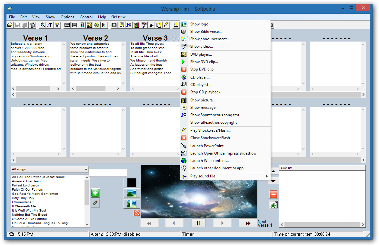Click the red minus remove cue button
The image size is (379, 246).
(x=274, y=194)
